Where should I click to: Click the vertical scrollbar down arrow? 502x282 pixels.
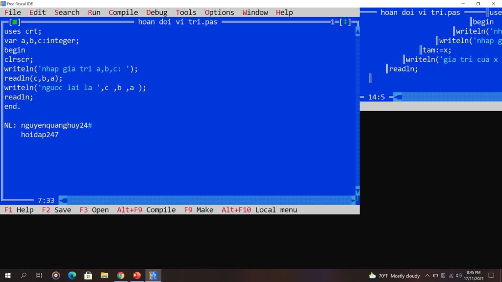tap(357, 191)
